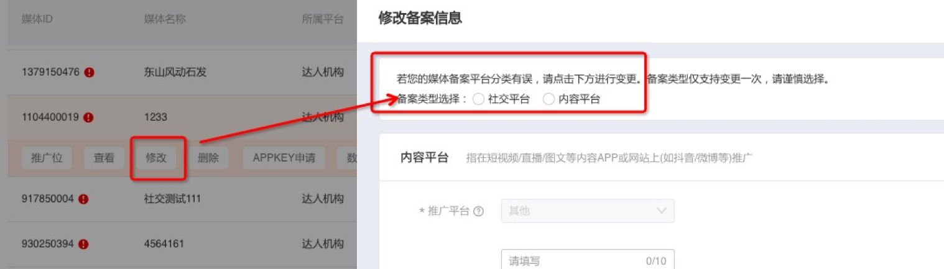Click red warning icon beside ID 930250394
Image resolution: width=944 pixels, height=269 pixels.
pyautogui.click(x=83, y=244)
